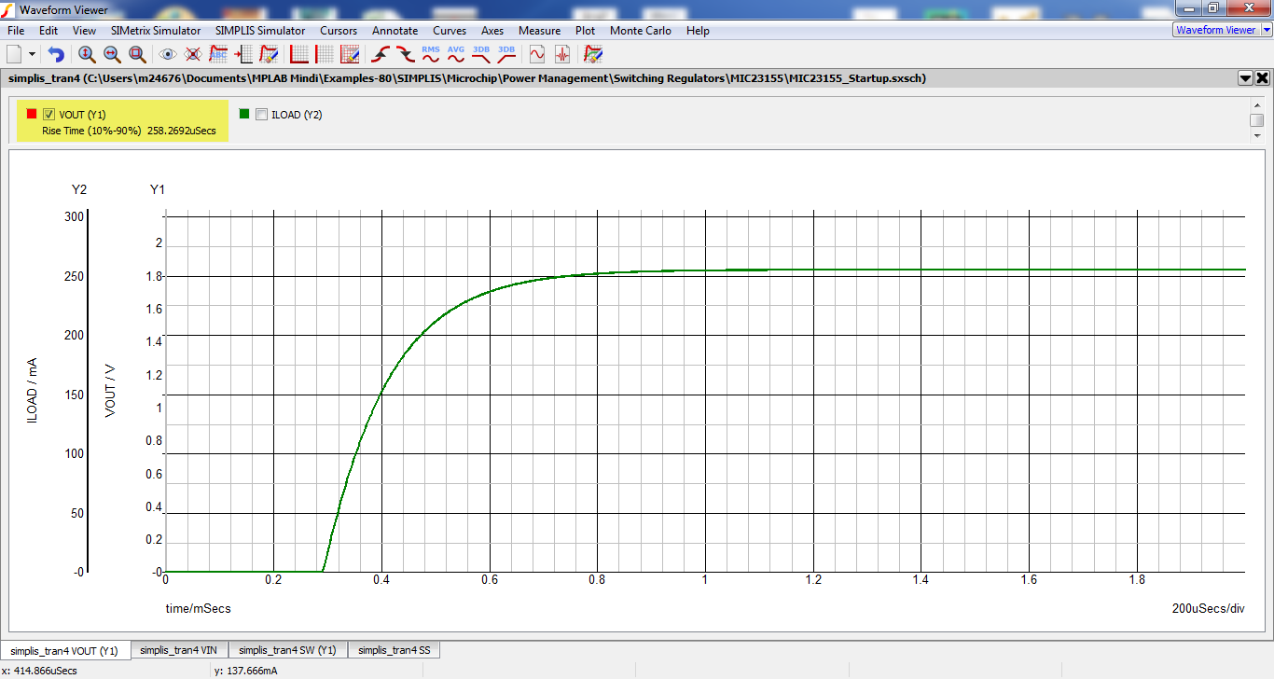Viewport: 1274px width, 679px height.
Task: Open the Edit menu
Action: point(48,31)
